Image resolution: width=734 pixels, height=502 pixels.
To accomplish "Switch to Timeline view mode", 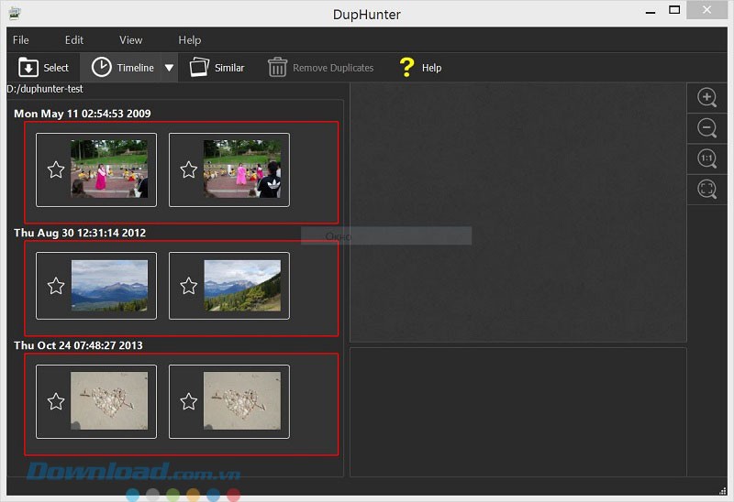I will coord(102,68).
